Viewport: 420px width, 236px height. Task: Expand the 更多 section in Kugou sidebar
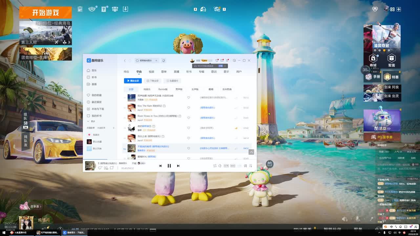coord(91,121)
